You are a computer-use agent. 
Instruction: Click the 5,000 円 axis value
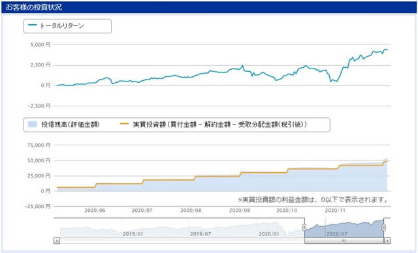click(40, 45)
